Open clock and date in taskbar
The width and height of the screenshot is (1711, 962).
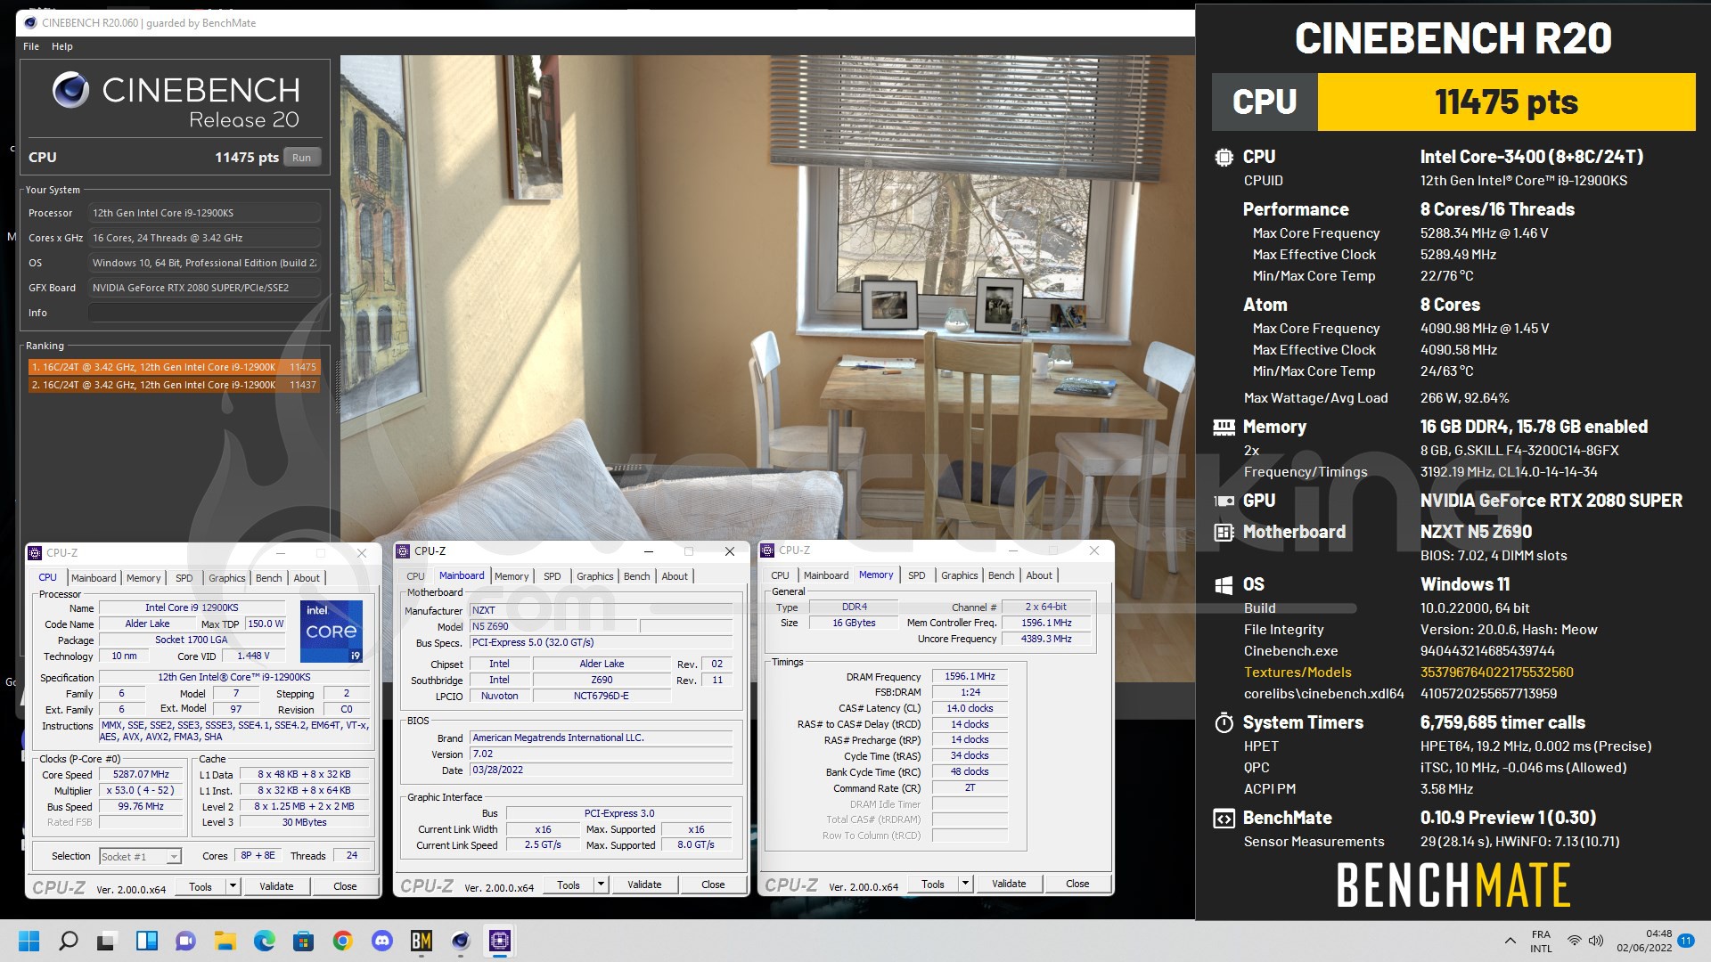1644,941
